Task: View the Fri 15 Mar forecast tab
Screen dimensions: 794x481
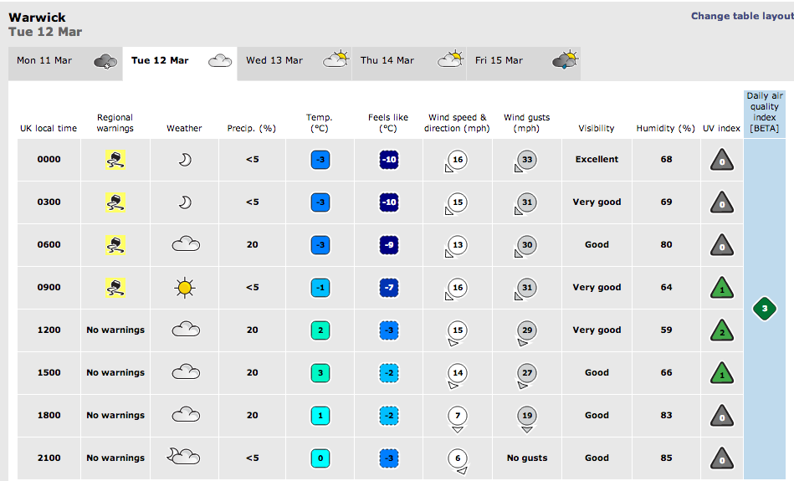Action: (x=523, y=64)
